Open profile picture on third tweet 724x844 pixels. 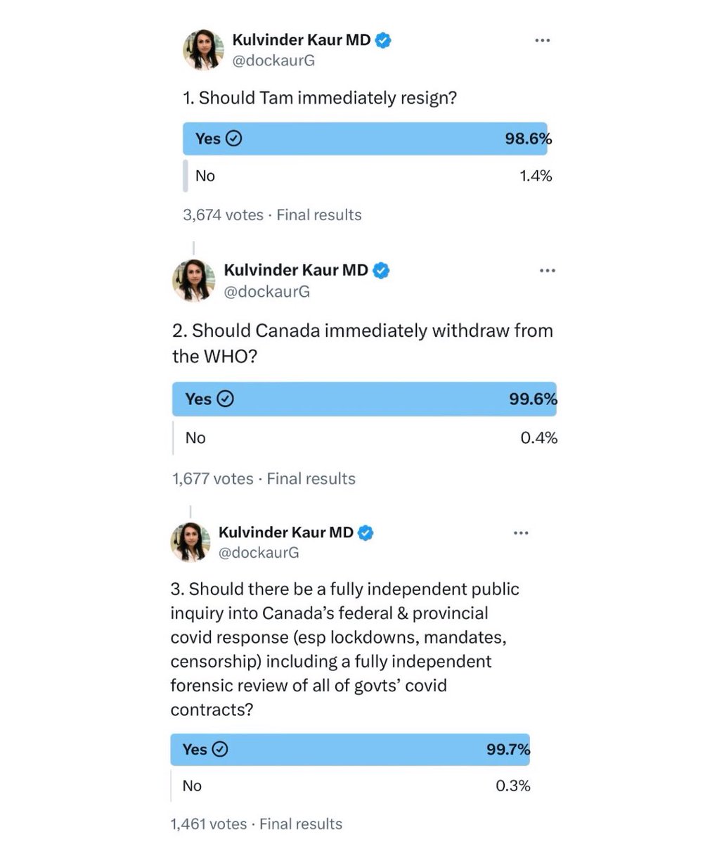point(190,542)
